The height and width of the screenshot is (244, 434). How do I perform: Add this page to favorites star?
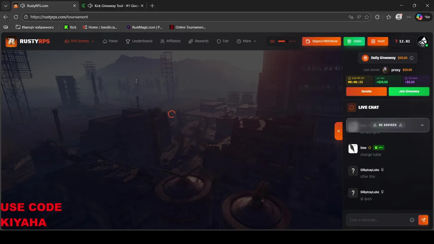[367, 17]
